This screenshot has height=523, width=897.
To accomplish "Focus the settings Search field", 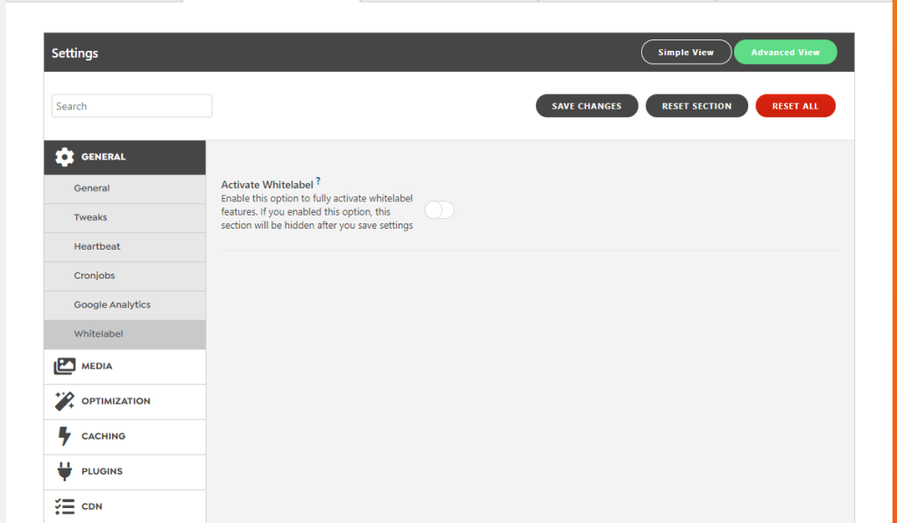I will click(131, 106).
